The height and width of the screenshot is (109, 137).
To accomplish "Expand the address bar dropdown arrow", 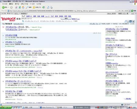I will [x=129, y=11].
